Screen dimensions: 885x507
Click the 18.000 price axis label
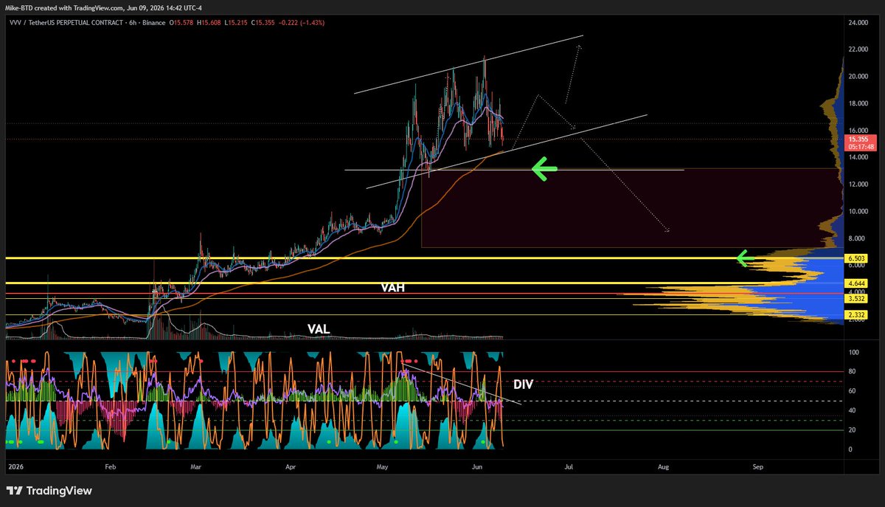pyautogui.click(x=857, y=104)
